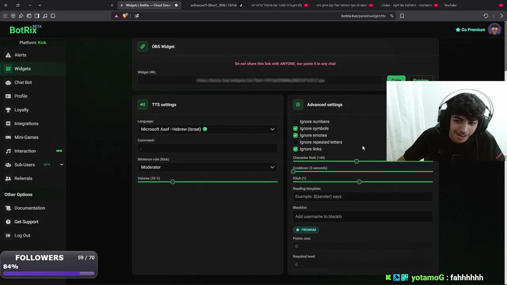Viewport: 507px width, 285px height.
Task: Open the browser hamburger menu
Action: click(5, 16)
